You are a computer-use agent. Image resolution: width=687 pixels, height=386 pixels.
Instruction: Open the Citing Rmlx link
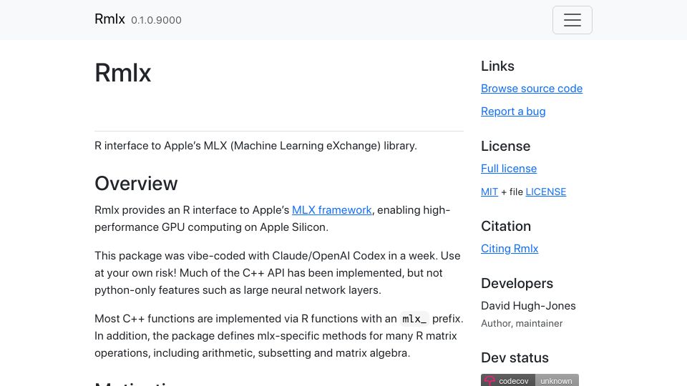(x=510, y=249)
